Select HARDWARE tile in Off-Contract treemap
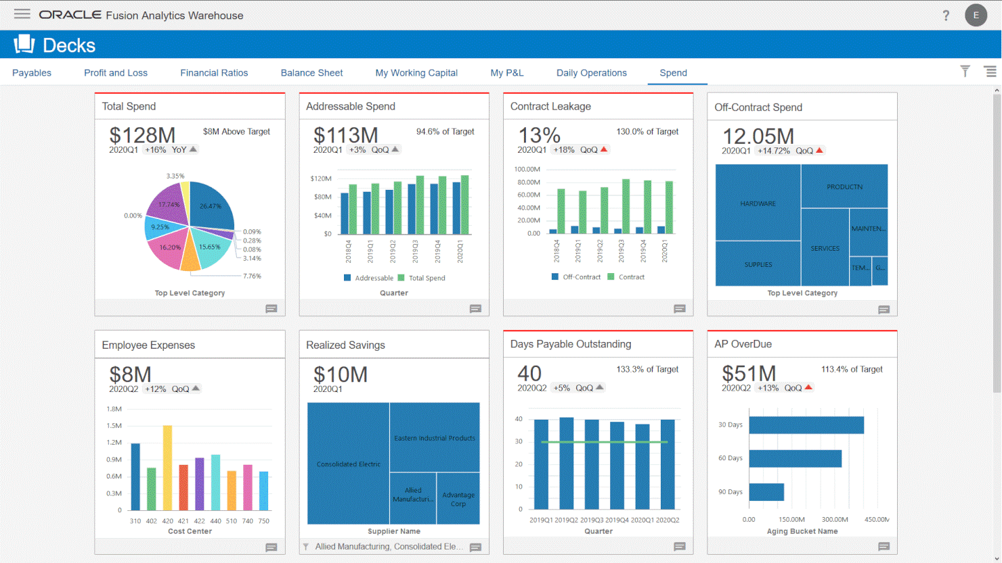 point(758,203)
